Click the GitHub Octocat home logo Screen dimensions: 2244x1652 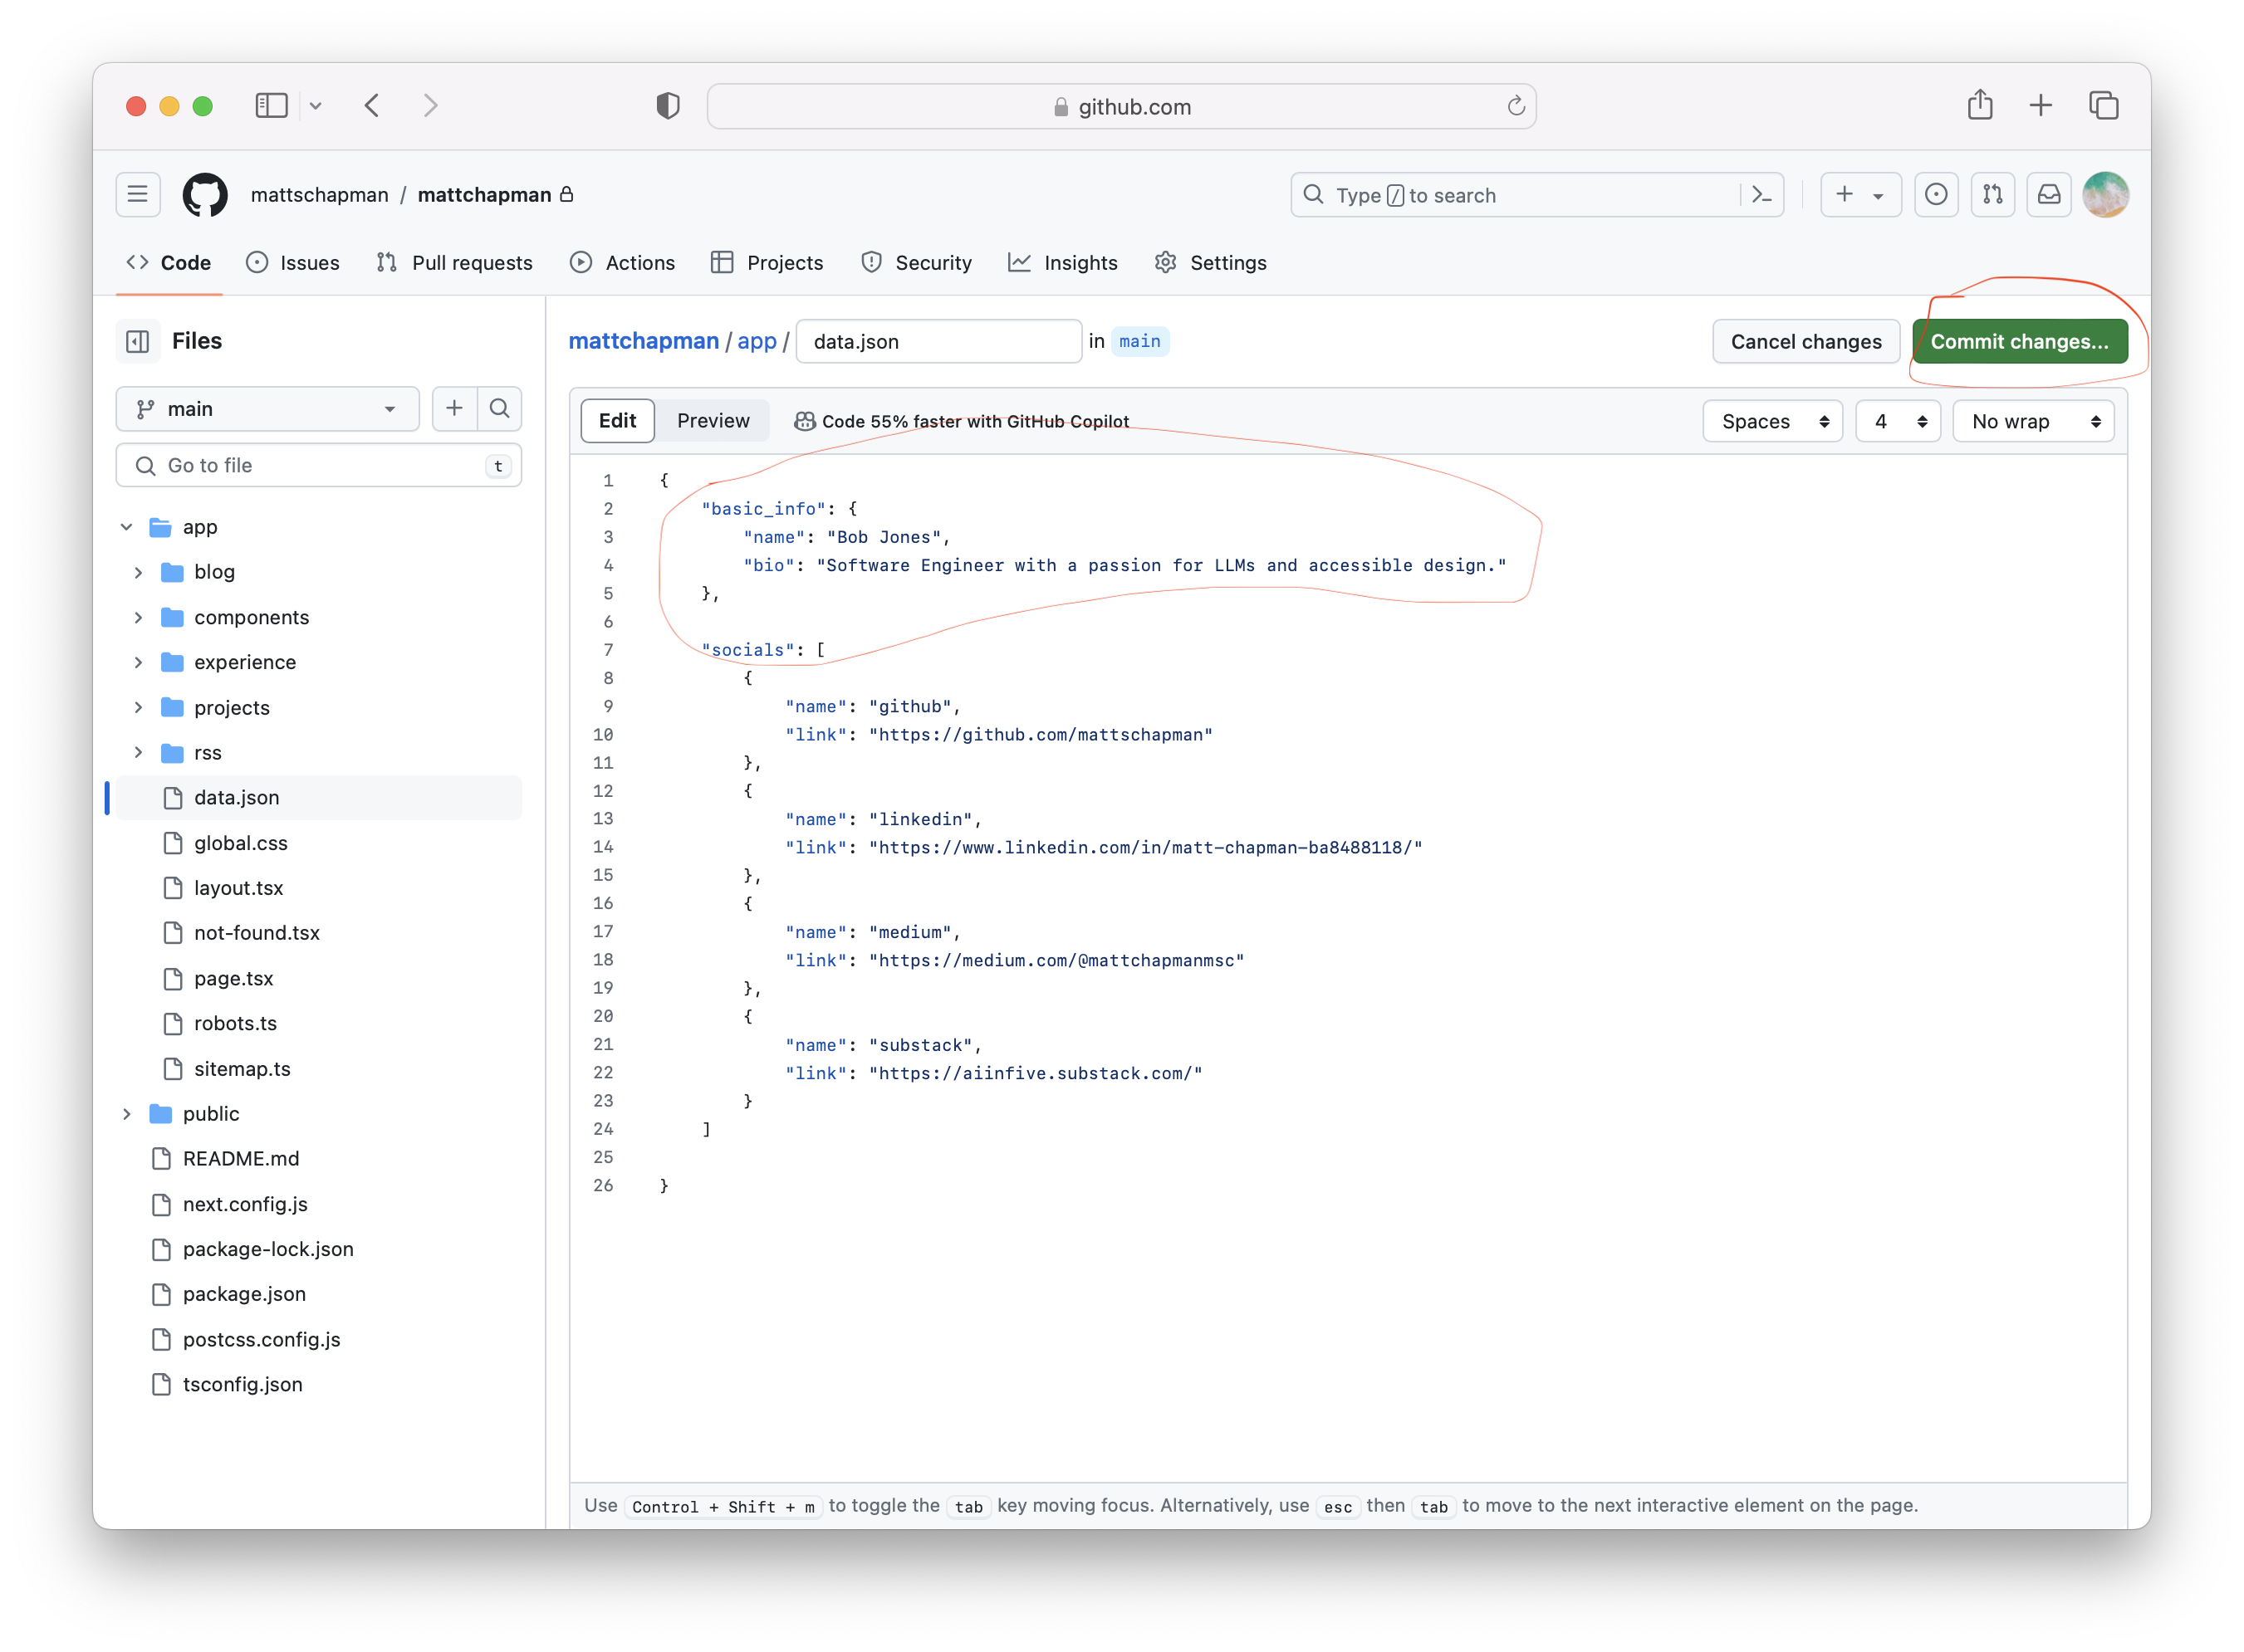tap(205, 195)
